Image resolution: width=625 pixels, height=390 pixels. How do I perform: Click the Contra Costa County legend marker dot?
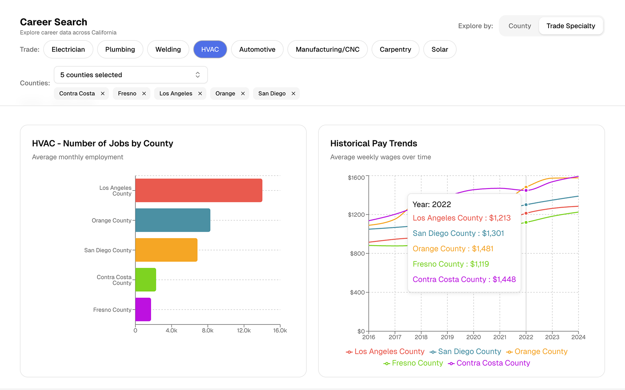[x=451, y=363]
